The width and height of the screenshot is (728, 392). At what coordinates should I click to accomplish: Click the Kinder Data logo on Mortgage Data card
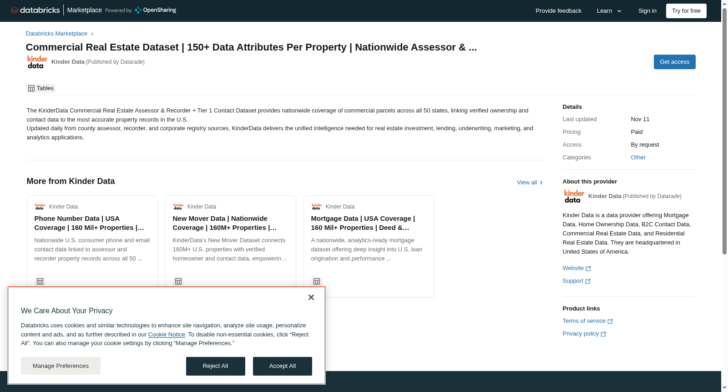click(x=317, y=206)
